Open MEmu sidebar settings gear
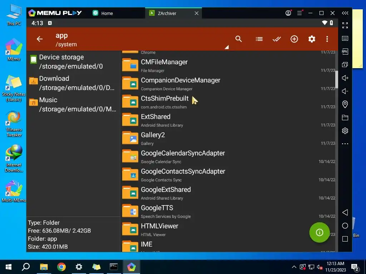The width and height of the screenshot is (366, 274). (x=345, y=131)
